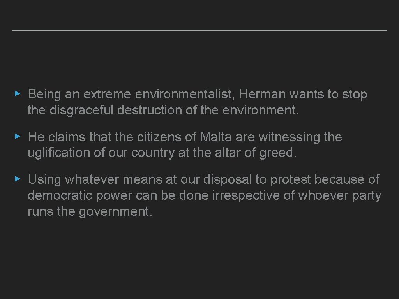Click the first blue bullet arrow
Screen dimensions: 399x299
17,94
